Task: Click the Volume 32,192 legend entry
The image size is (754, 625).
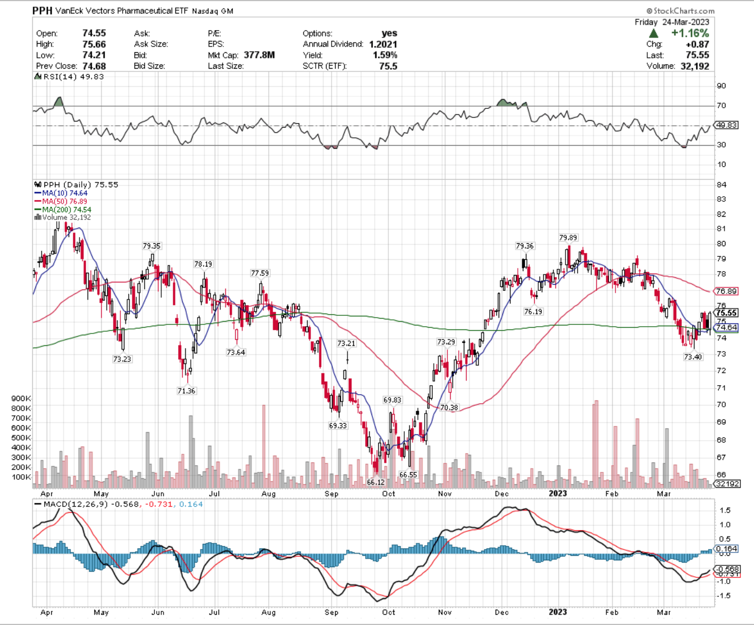Action: [66, 217]
